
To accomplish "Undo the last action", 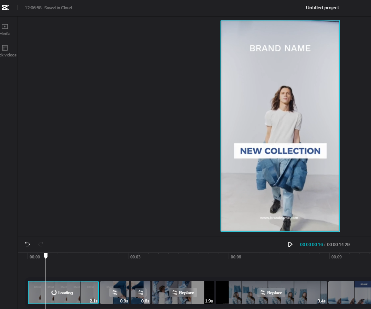I will [x=28, y=244].
